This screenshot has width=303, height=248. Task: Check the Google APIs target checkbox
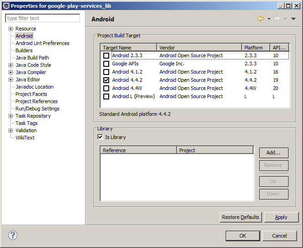[106, 64]
